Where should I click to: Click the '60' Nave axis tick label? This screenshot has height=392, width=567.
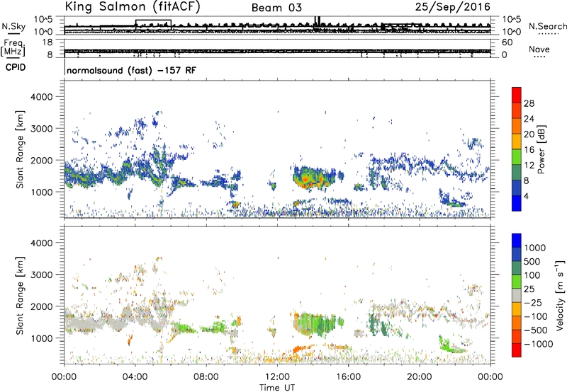point(507,42)
